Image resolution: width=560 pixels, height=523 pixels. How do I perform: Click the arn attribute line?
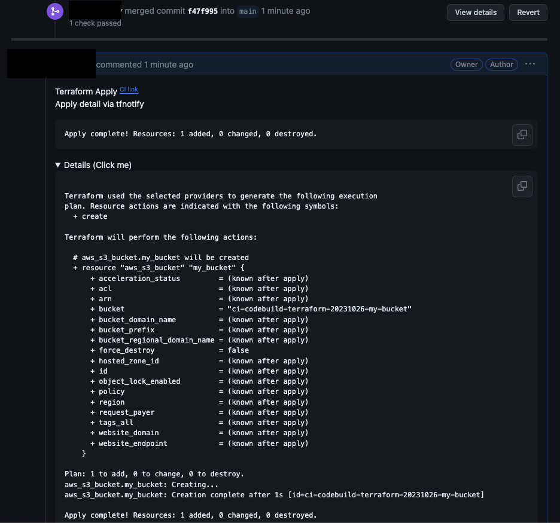(x=199, y=299)
